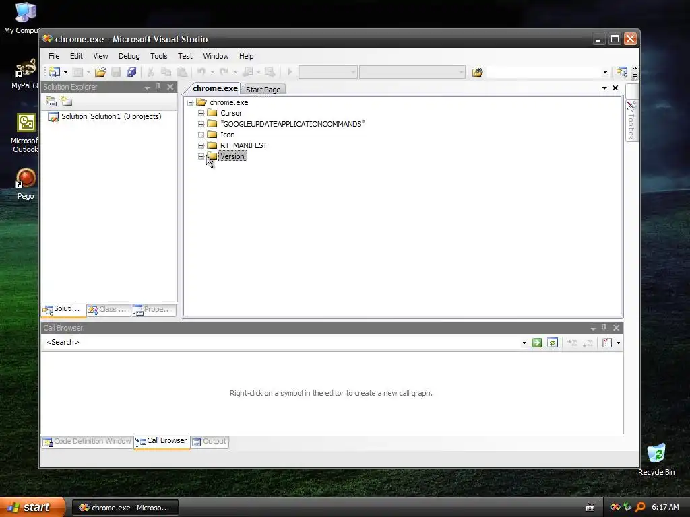The height and width of the screenshot is (517, 690).
Task: Expand the Cursor resource folder
Action: 201,113
